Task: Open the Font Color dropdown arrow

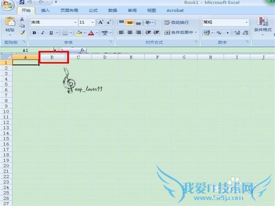Action: click(x=97, y=33)
